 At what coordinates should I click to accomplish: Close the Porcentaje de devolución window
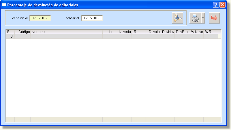(222, 5)
